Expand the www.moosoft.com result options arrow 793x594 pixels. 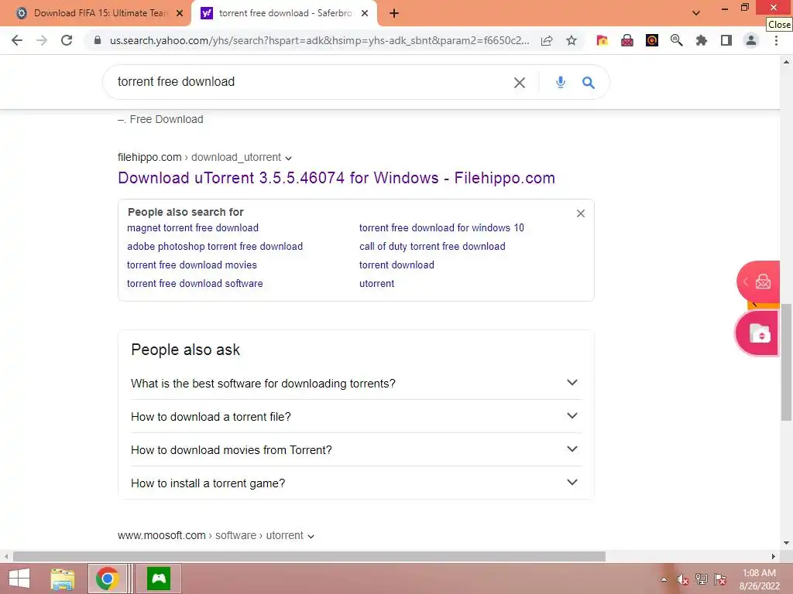tap(311, 536)
